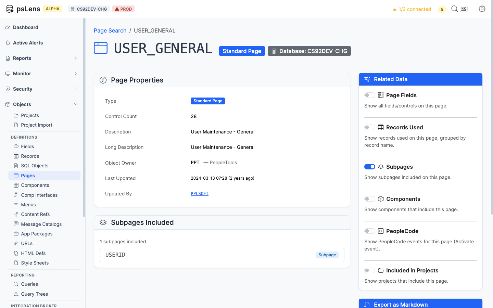Image resolution: width=493 pixels, height=308 pixels.
Task: Click the Content Refs signpost icon
Action: [16, 214]
